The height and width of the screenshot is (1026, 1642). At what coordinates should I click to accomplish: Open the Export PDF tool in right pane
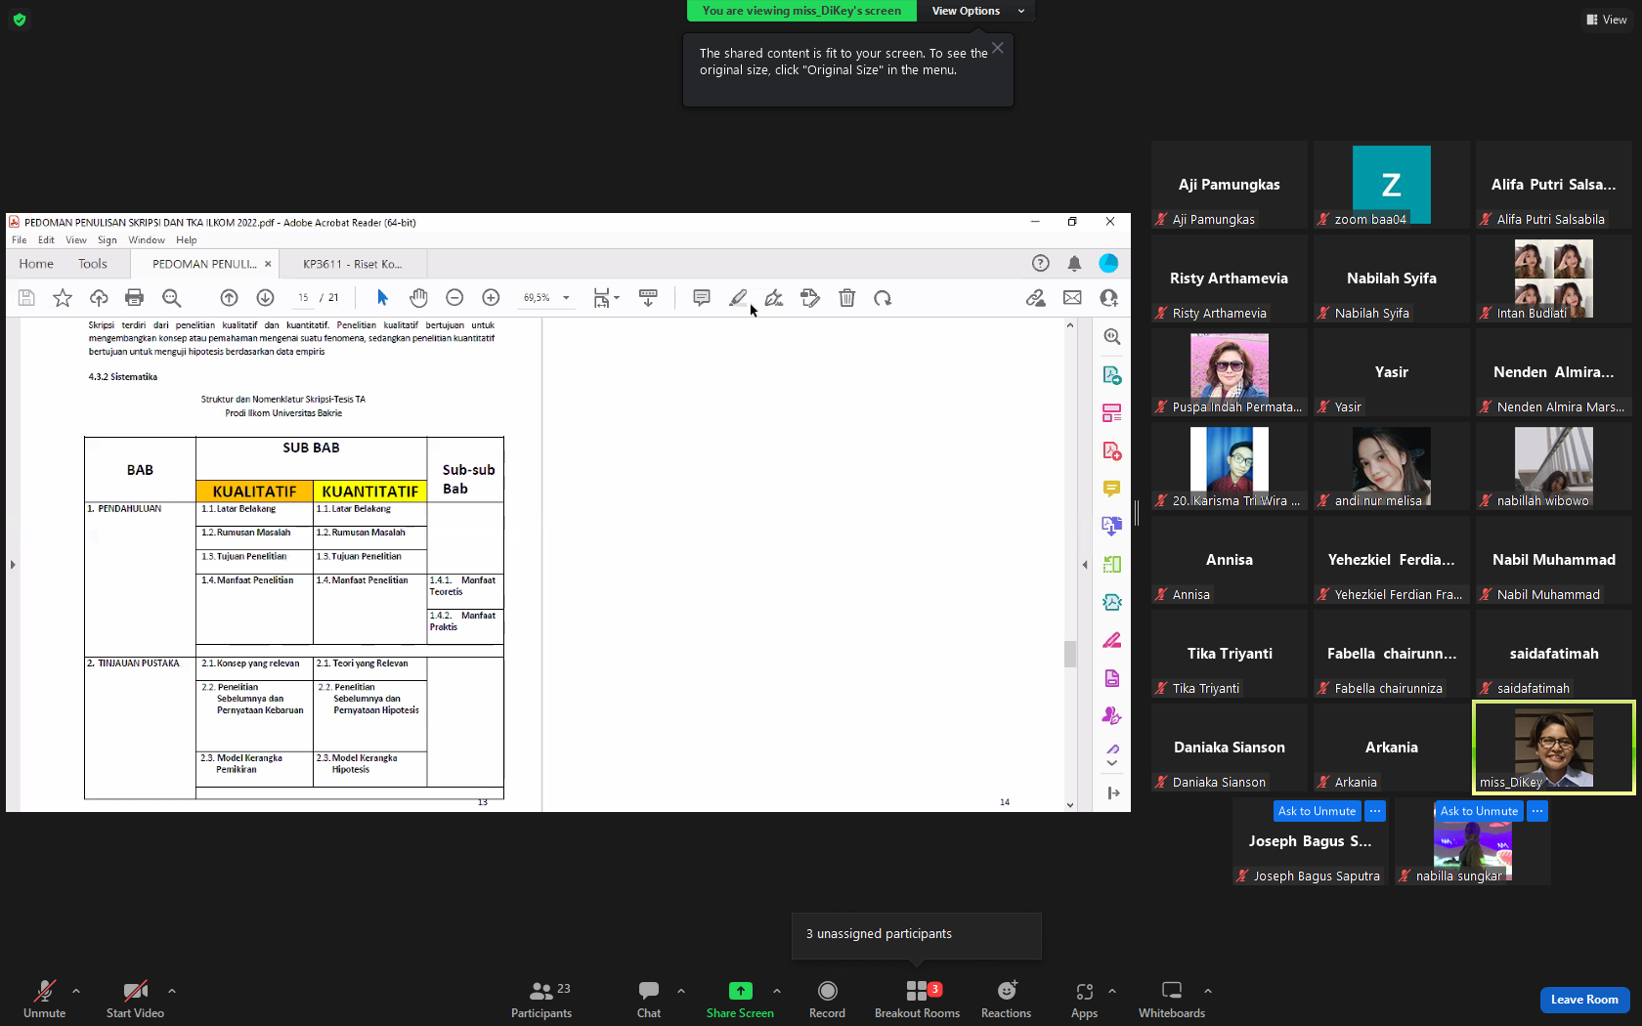(1112, 375)
